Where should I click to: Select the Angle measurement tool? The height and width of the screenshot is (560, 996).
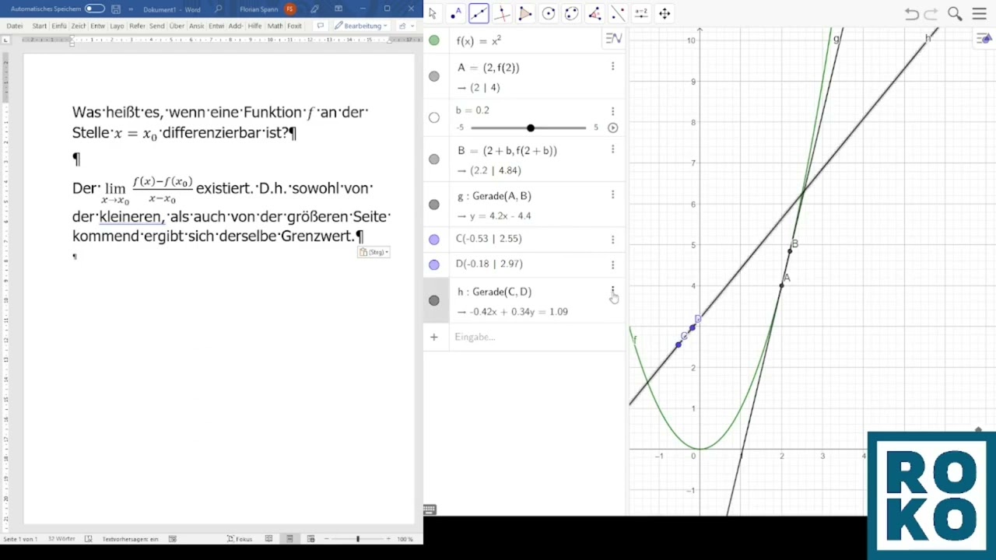tap(594, 13)
